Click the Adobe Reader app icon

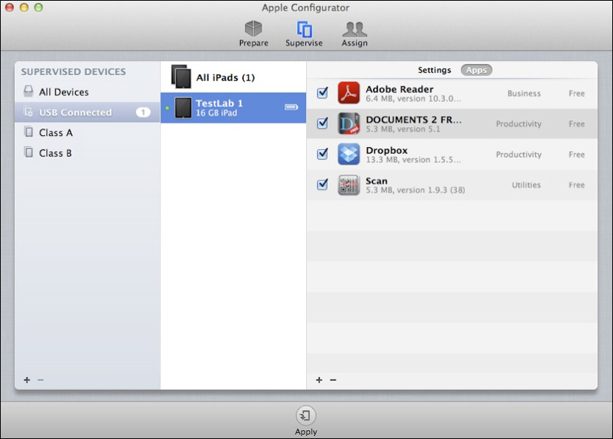click(348, 93)
